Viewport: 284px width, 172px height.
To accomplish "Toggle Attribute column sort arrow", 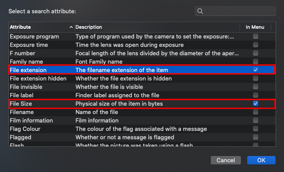I will [71, 27].
